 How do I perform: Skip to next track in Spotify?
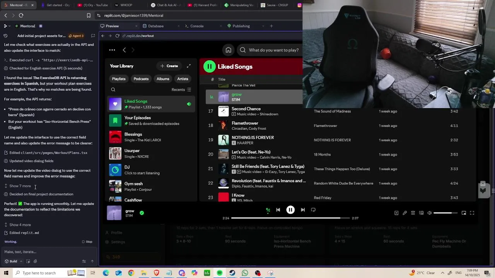coord(303,210)
